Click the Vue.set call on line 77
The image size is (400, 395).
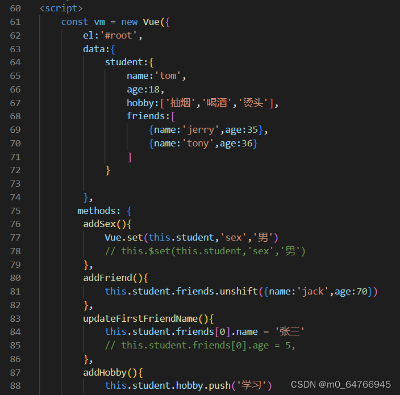click(191, 237)
